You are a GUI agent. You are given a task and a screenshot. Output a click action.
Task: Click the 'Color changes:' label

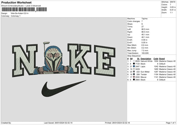pyautogui.click(x=134, y=21)
